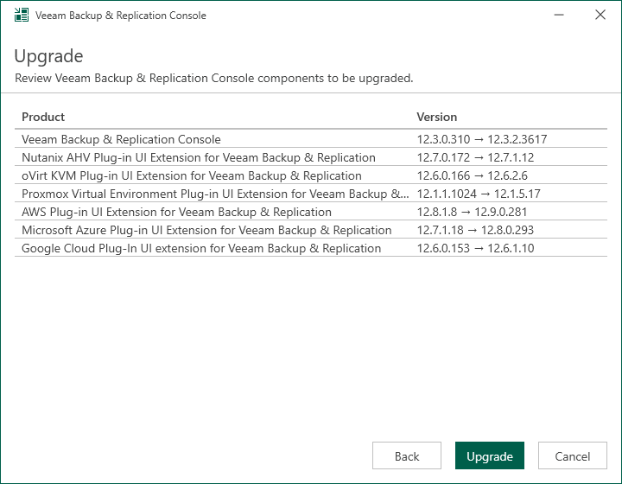
Task: Select the 12.7.1.18 → 12.8.0.293 version cell
Action: pyautogui.click(x=475, y=230)
